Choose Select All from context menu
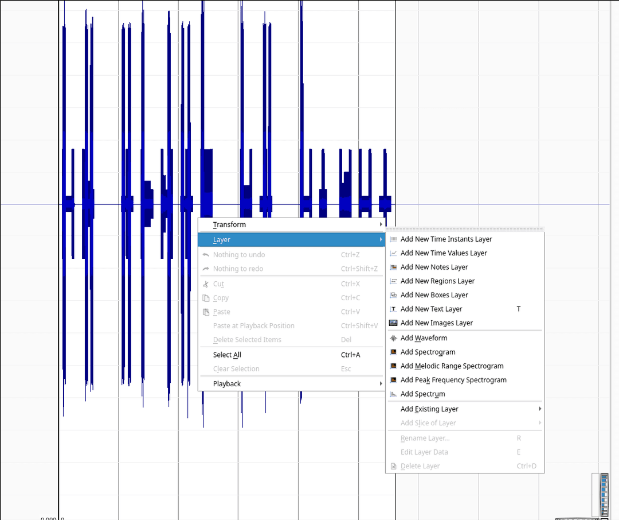 [x=291, y=355]
